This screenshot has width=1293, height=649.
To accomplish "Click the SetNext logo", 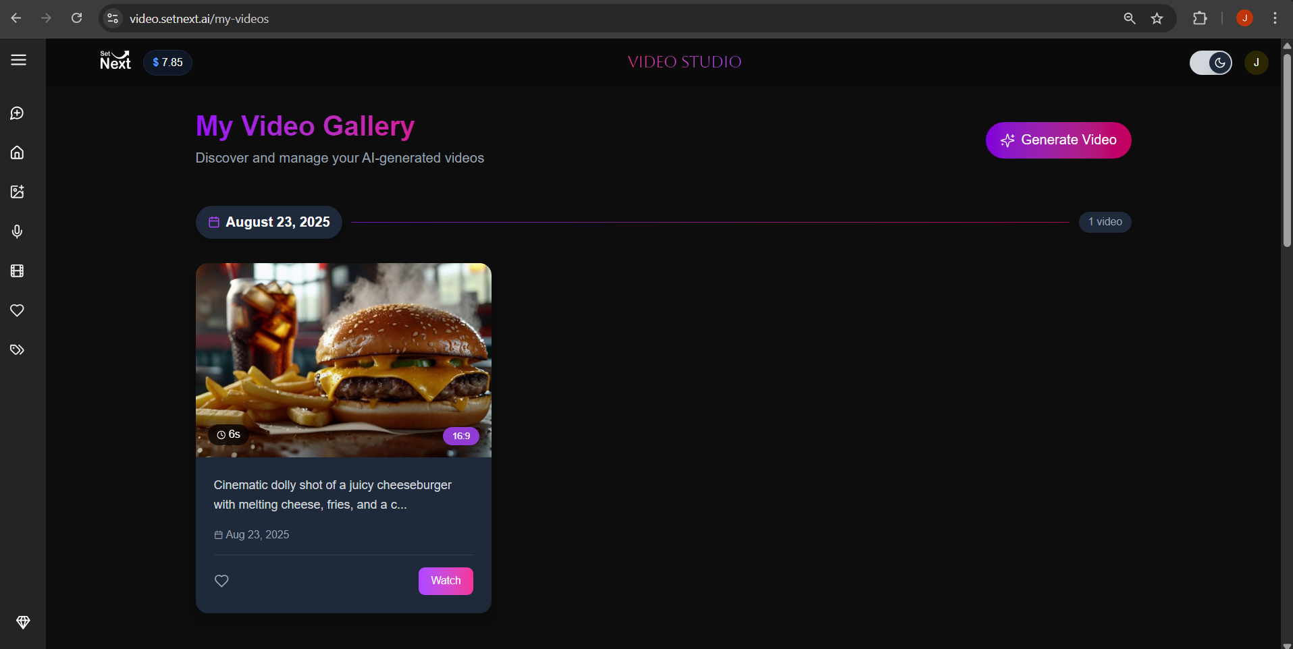I will 115,61.
